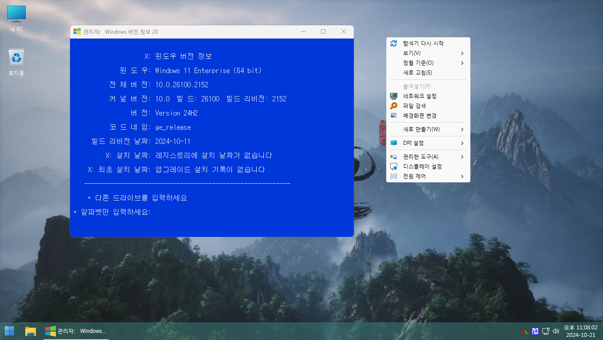Click the codename ge_release
Viewport: 603px width, 340px height.
[x=173, y=127]
